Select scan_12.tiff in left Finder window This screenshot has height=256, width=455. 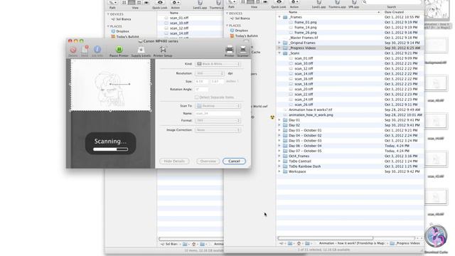179,28
